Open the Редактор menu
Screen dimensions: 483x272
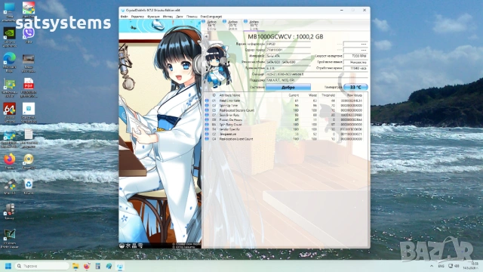(137, 17)
